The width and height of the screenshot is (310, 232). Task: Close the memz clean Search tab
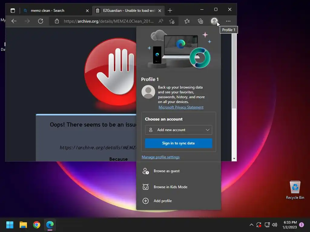pos(87,11)
